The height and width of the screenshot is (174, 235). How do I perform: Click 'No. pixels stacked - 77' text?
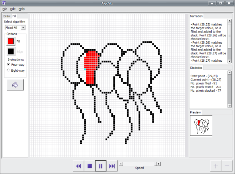tap(206, 91)
